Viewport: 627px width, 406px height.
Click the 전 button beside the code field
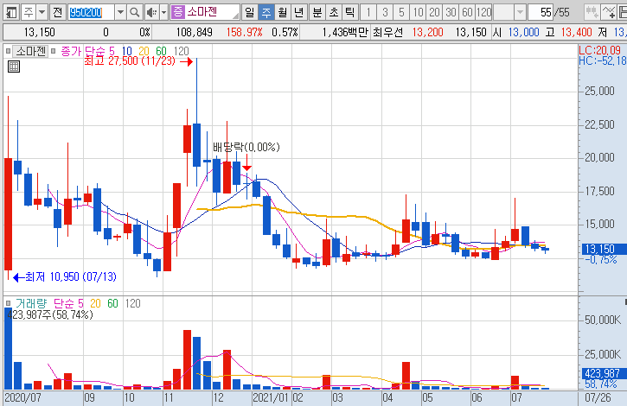pyautogui.click(x=58, y=12)
